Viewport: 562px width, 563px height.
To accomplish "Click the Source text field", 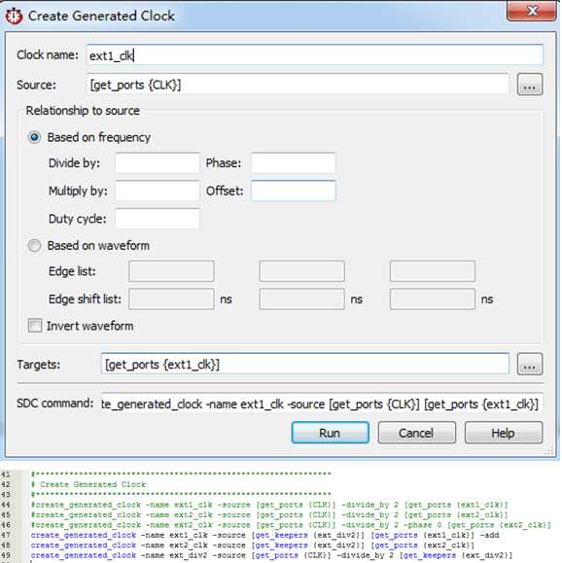I will (x=298, y=85).
